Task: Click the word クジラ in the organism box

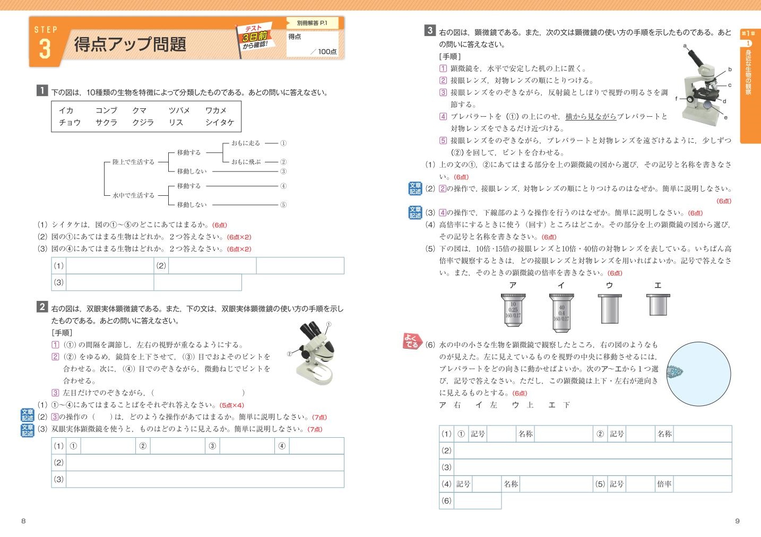Action: click(143, 122)
